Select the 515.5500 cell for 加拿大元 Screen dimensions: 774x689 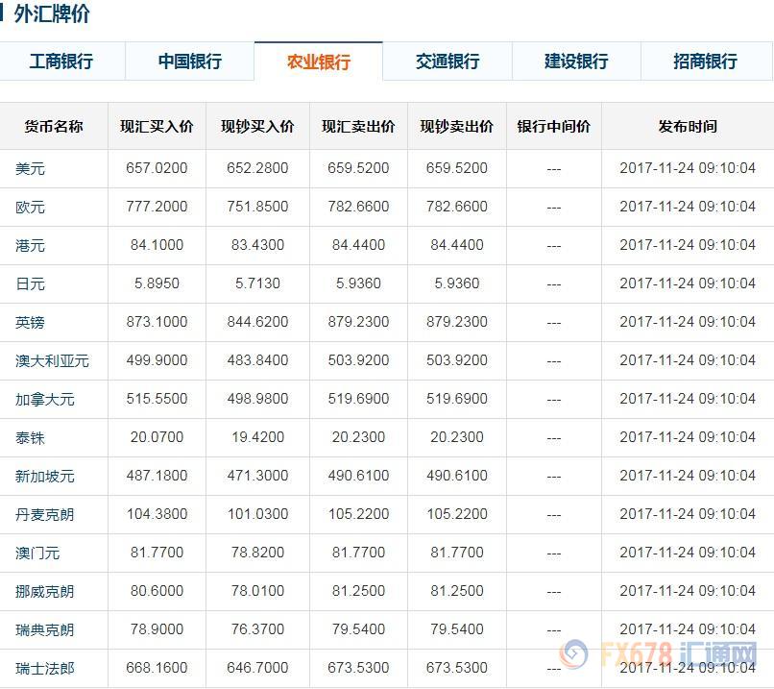pyautogui.click(x=157, y=399)
